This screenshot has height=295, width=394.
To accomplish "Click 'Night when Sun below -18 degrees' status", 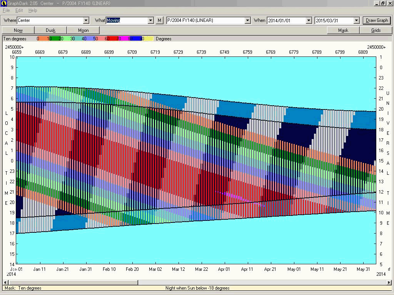I will coord(197,288).
